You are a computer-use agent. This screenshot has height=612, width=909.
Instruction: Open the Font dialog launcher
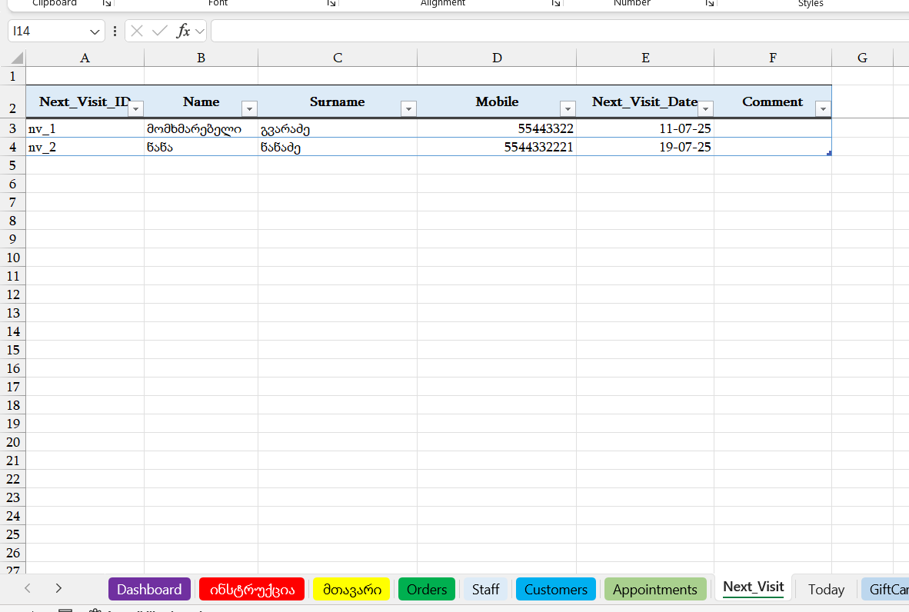click(331, 4)
